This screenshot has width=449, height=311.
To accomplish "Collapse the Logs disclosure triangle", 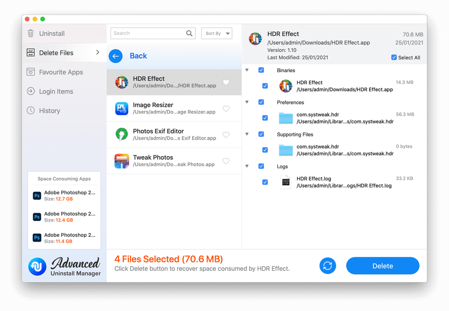I will [247, 166].
